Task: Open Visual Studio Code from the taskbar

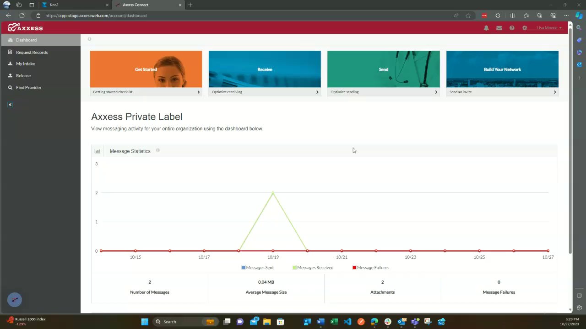Action: (347, 322)
